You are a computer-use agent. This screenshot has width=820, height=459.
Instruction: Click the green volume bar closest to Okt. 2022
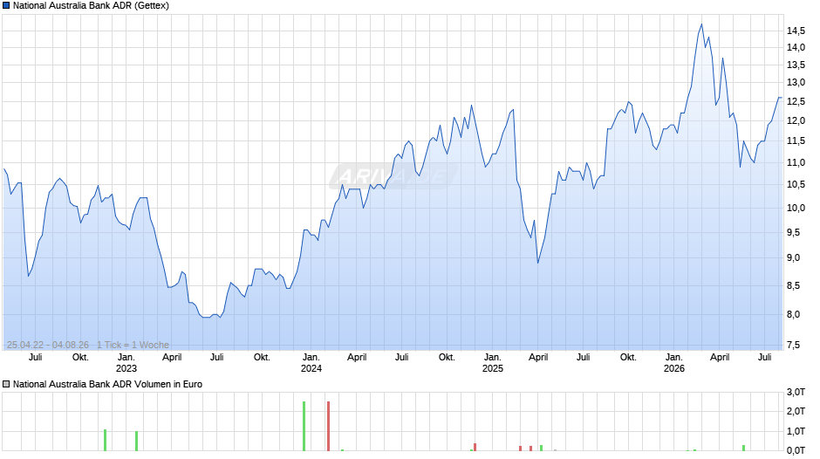tap(105, 440)
